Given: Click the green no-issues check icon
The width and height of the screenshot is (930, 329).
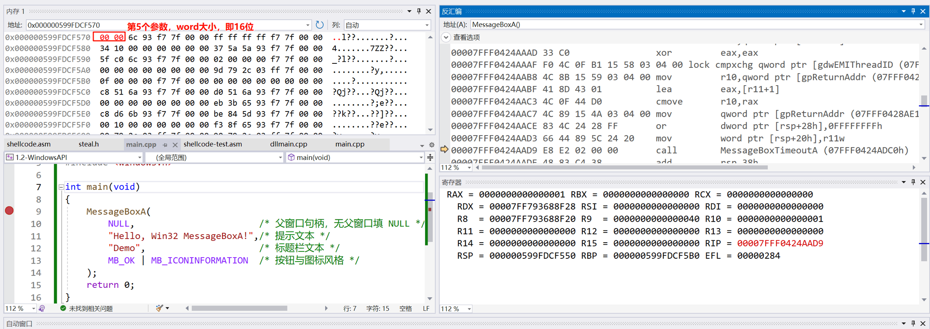Looking at the screenshot, I should (x=63, y=308).
